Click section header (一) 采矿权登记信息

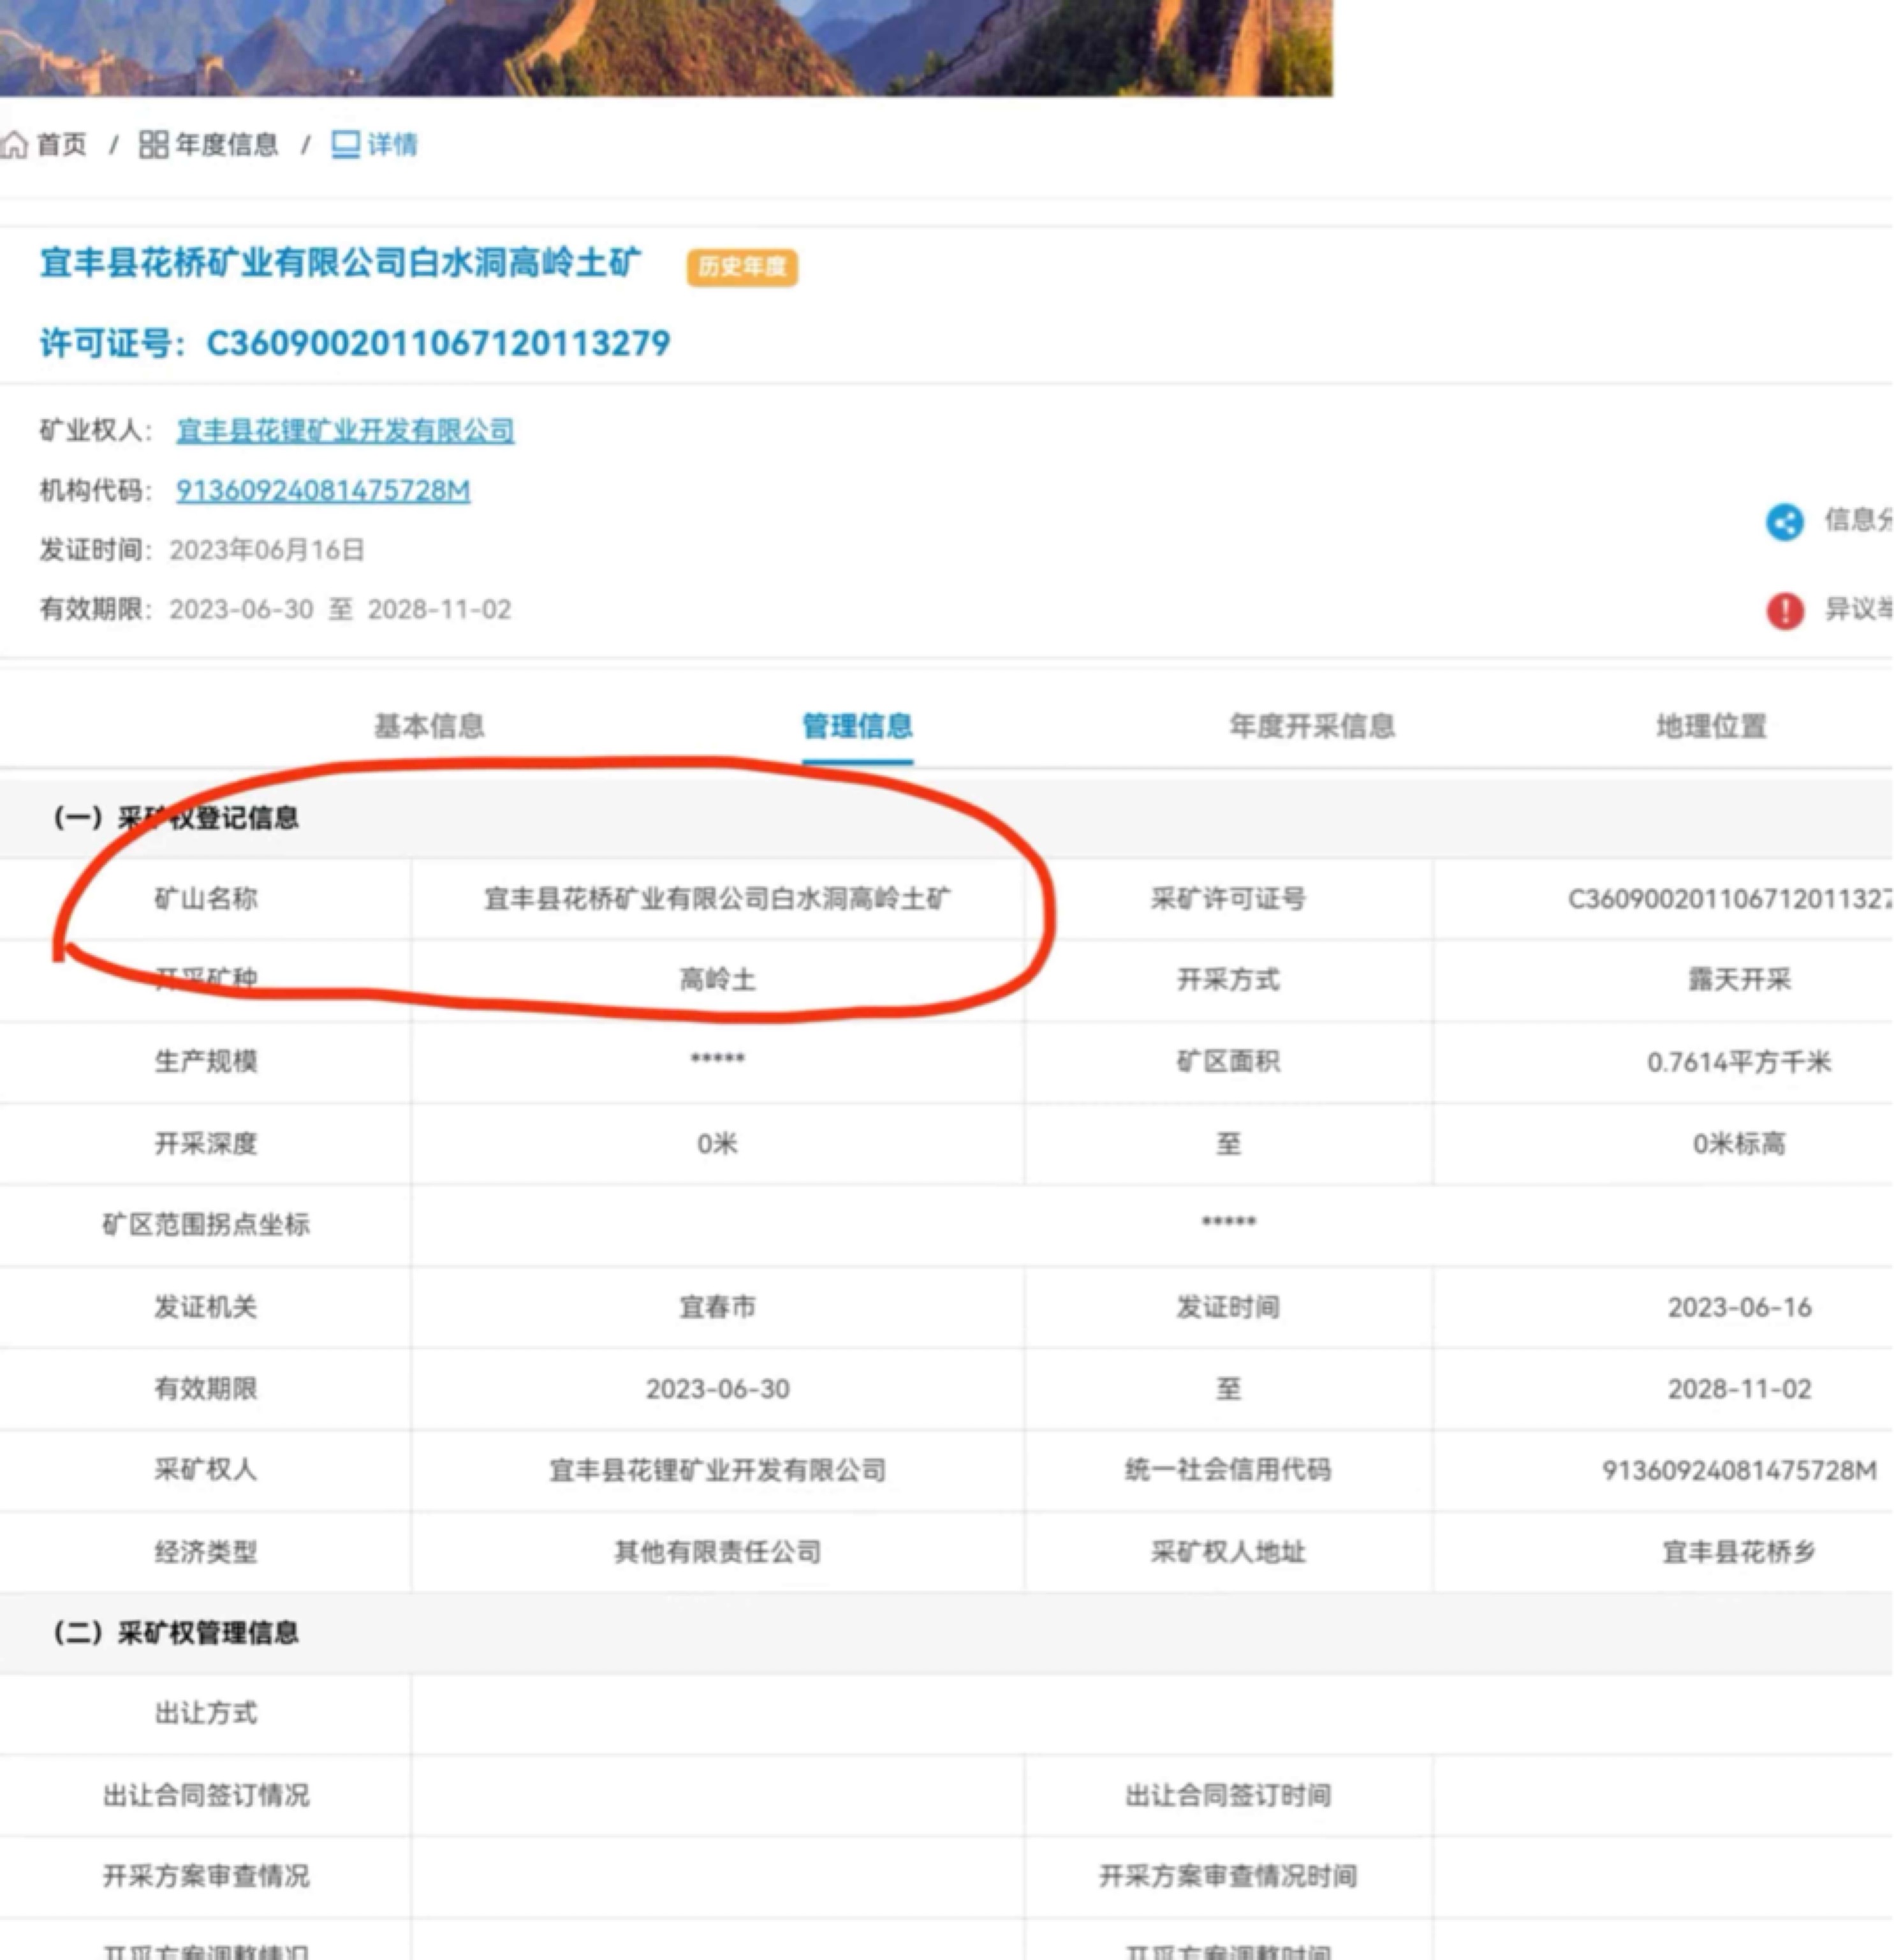pos(176,818)
